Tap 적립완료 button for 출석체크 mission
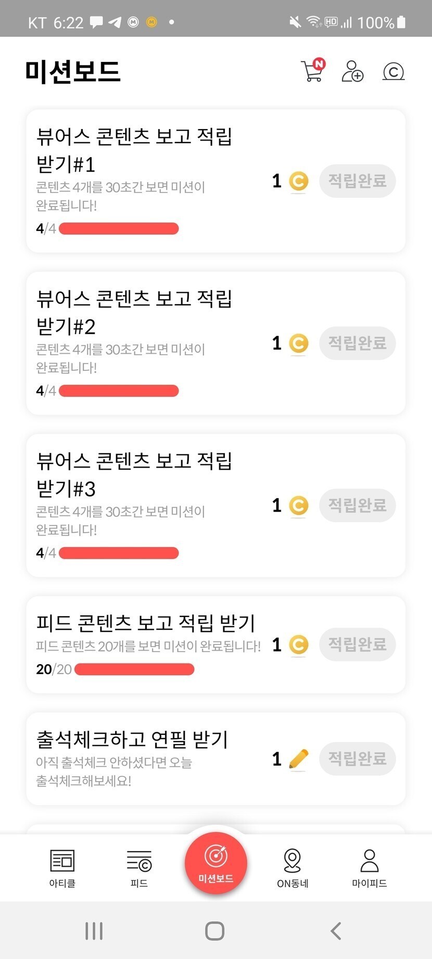This screenshot has height=959, width=432. pos(357,759)
